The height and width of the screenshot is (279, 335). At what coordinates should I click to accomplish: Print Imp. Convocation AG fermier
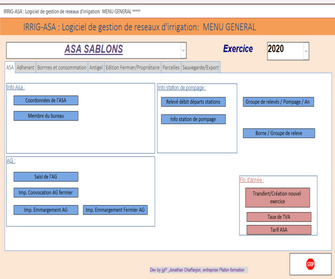(46, 193)
